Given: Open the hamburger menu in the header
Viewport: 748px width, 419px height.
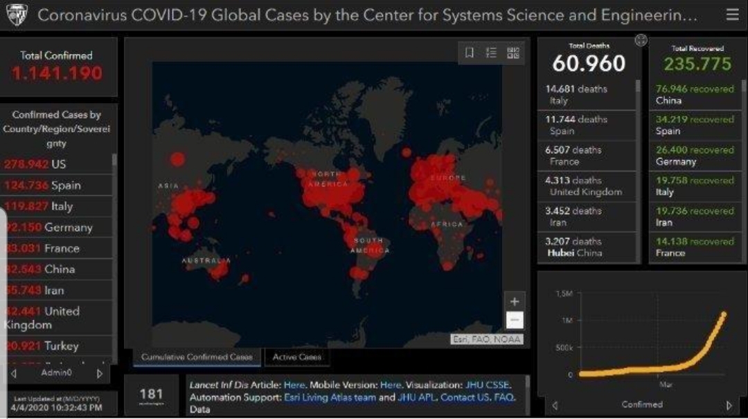Looking at the screenshot, I should pos(732,15).
